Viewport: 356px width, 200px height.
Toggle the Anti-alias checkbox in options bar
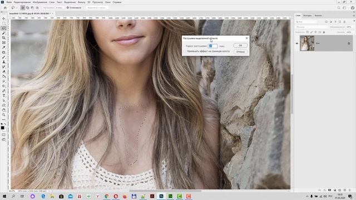(x=68, y=8)
